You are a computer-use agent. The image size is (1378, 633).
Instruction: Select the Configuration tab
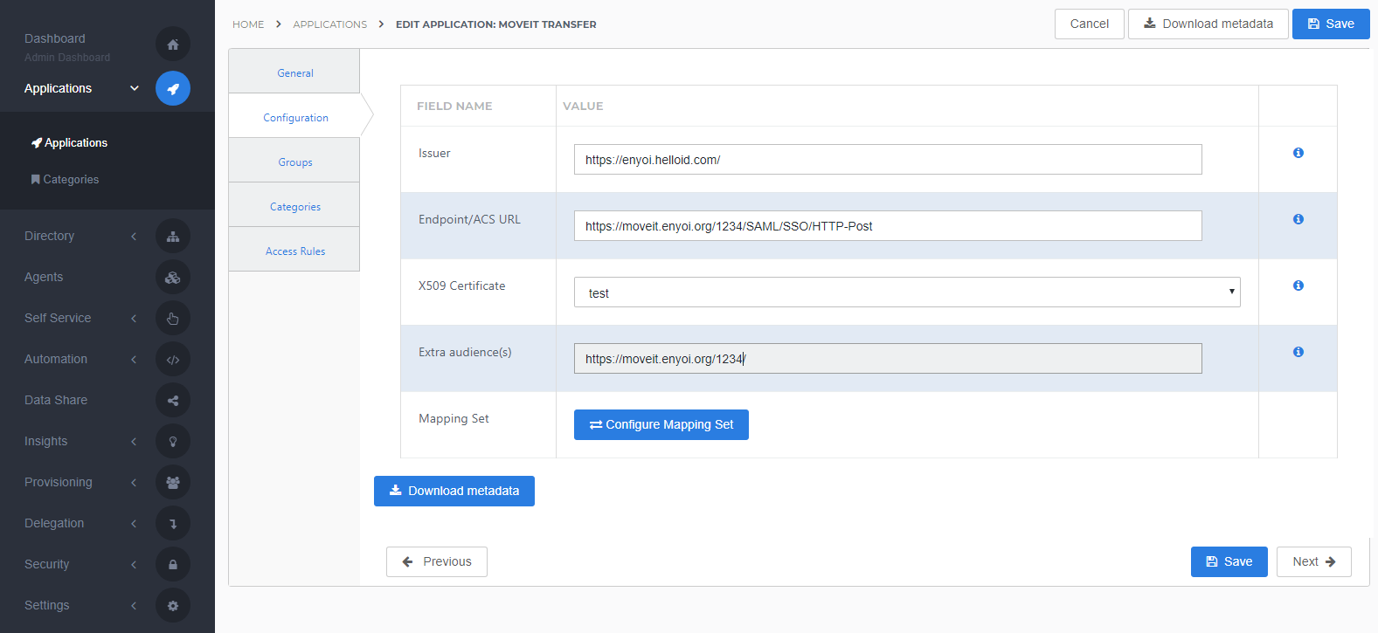click(294, 116)
